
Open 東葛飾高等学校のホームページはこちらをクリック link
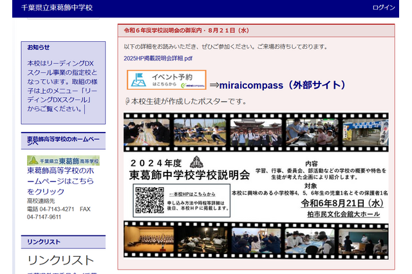pos(61,181)
